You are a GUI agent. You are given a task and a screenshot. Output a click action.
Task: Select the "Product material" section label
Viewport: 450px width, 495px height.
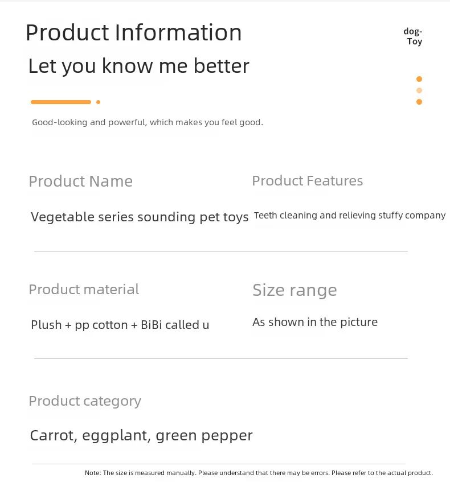coord(84,289)
